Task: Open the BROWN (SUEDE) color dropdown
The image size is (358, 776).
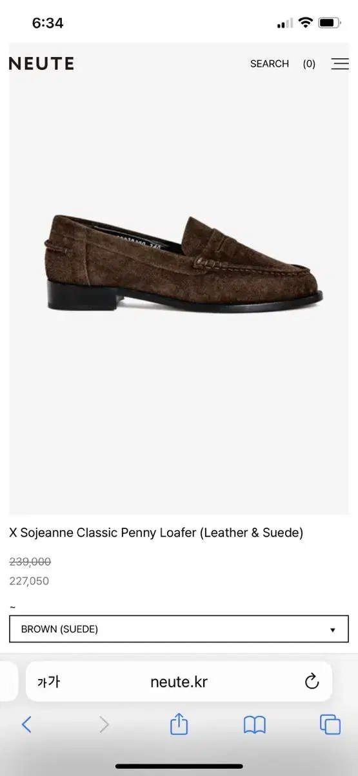Action: point(179,629)
